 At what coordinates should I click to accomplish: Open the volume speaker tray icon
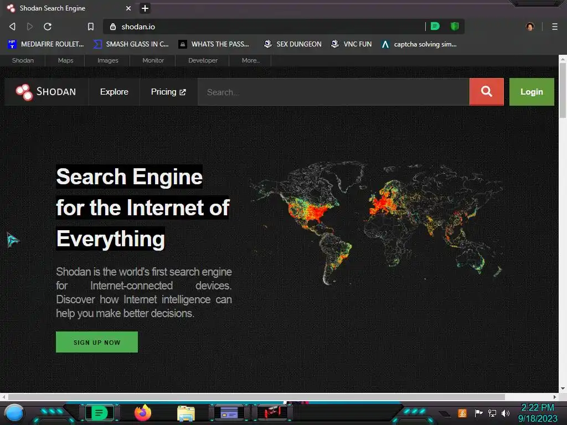(506, 413)
